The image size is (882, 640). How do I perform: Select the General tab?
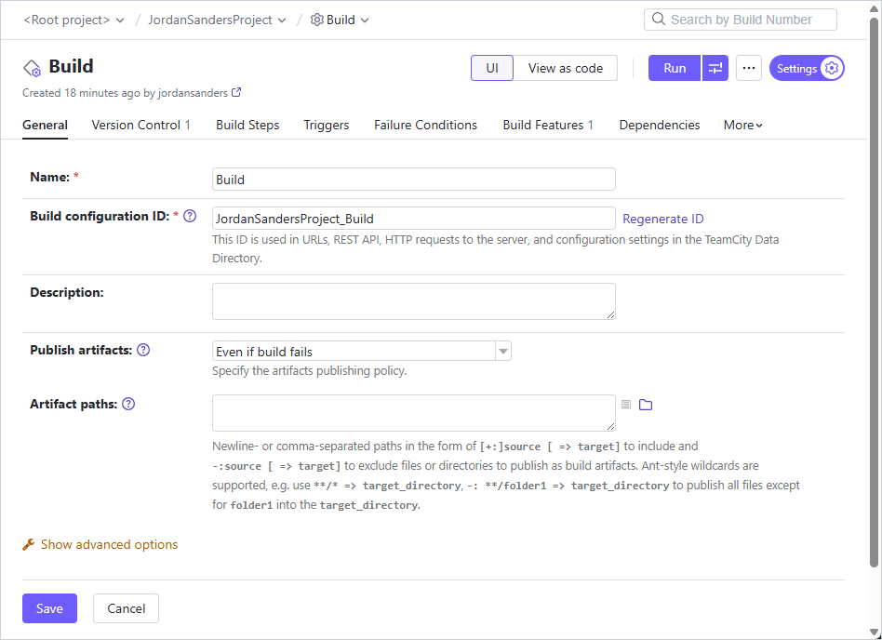pos(45,125)
